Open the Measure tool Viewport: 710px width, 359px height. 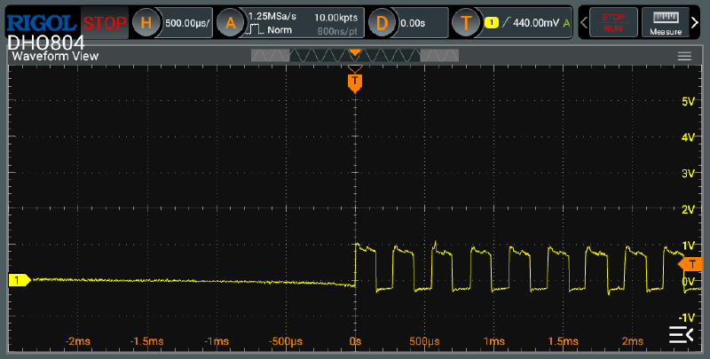point(670,22)
